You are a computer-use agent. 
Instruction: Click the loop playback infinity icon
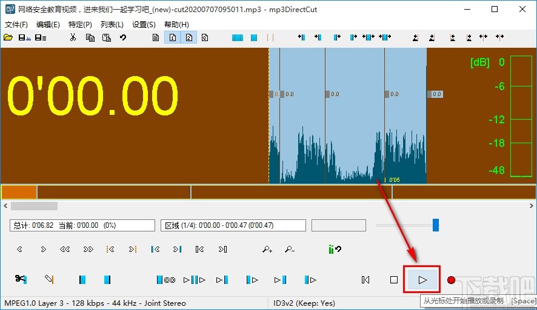tap(166, 280)
